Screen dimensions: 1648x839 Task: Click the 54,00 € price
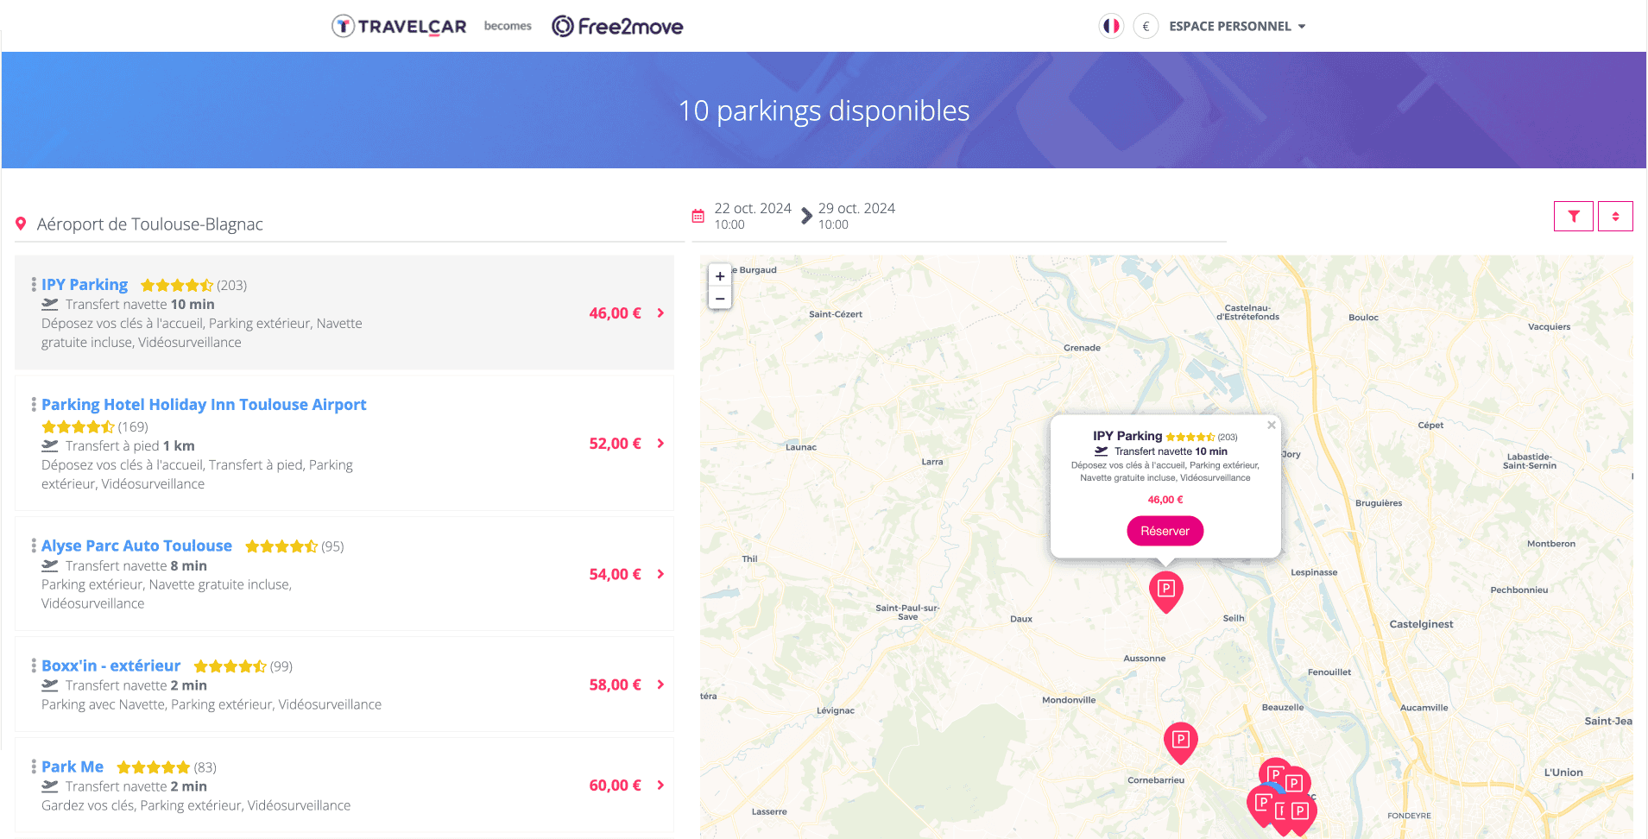(615, 574)
